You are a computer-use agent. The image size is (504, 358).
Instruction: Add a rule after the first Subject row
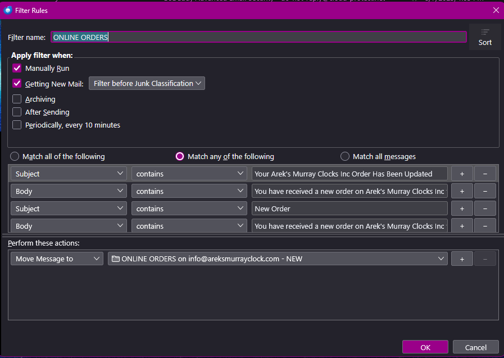coord(462,174)
